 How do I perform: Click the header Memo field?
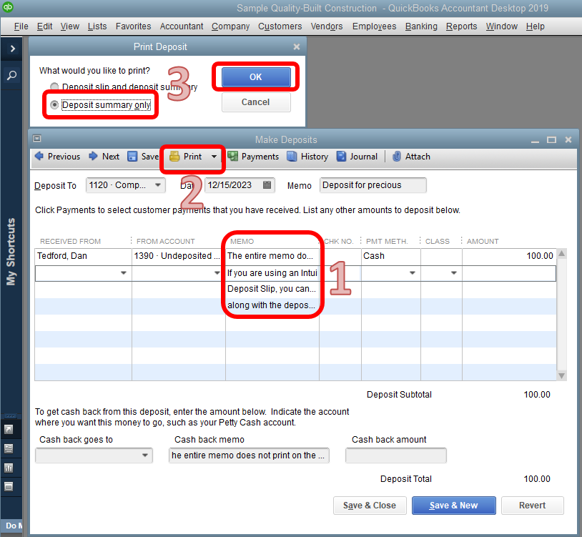(x=373, y=184)
